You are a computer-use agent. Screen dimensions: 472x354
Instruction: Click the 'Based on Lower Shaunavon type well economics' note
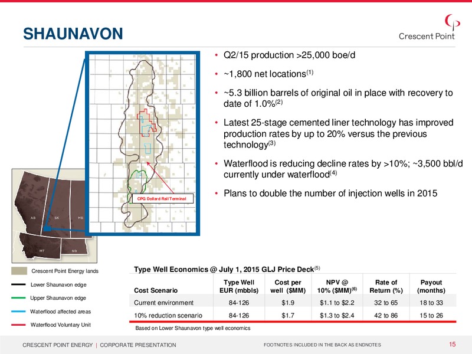click(x=193, y=328)
